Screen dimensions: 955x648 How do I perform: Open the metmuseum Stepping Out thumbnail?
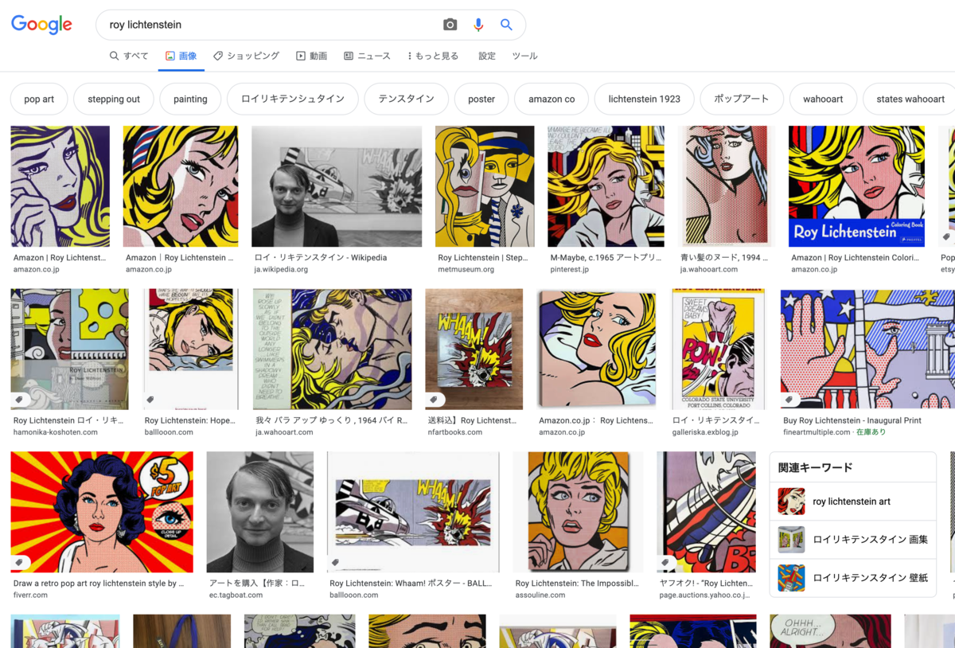(485, 186)
